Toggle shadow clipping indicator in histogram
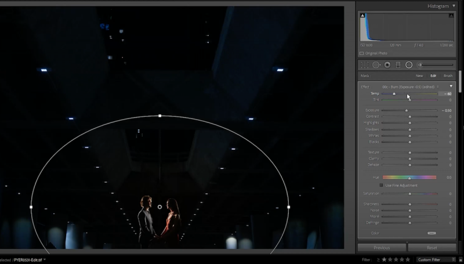 (x=362, y=16)
